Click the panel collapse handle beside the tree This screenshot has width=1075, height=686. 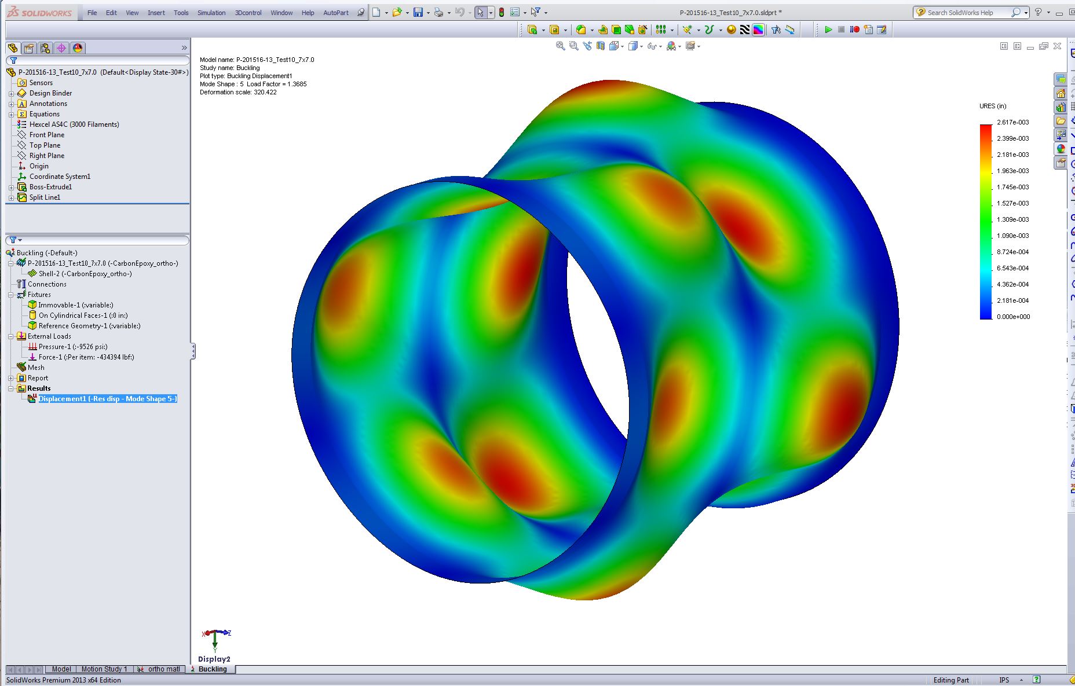[193, 351]
